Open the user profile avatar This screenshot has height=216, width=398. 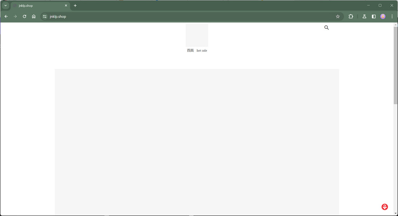(x=383, y=17)
